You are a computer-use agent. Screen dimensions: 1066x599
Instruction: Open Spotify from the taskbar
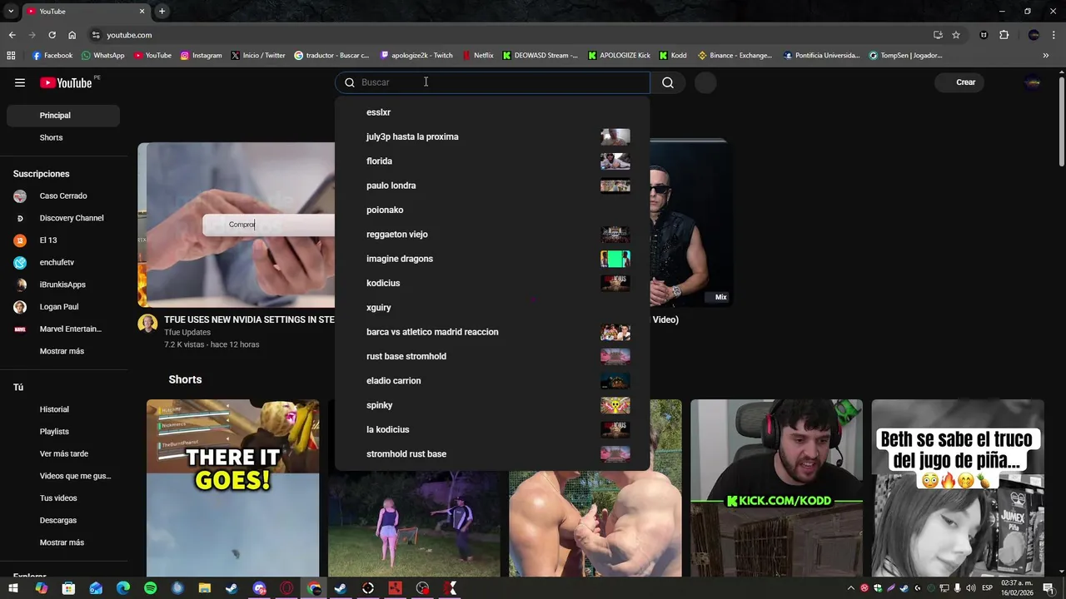coord(150,588)
